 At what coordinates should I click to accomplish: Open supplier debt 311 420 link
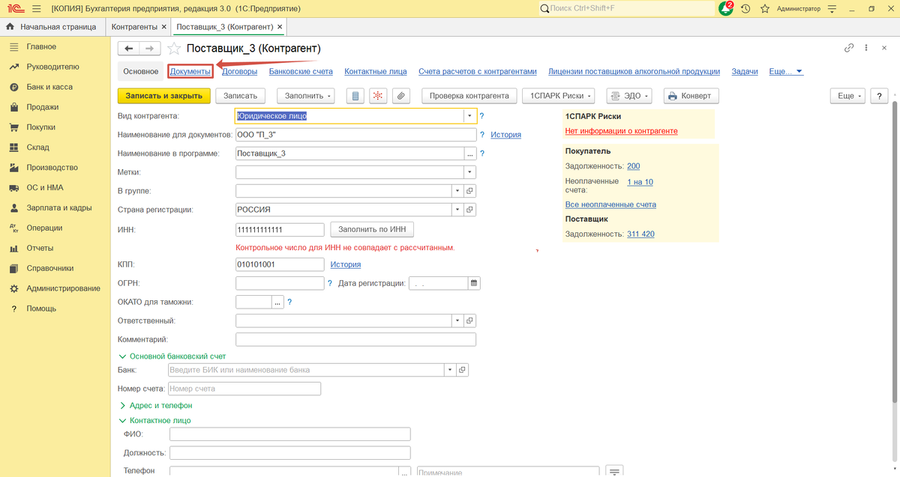click(x=640, y=234)
